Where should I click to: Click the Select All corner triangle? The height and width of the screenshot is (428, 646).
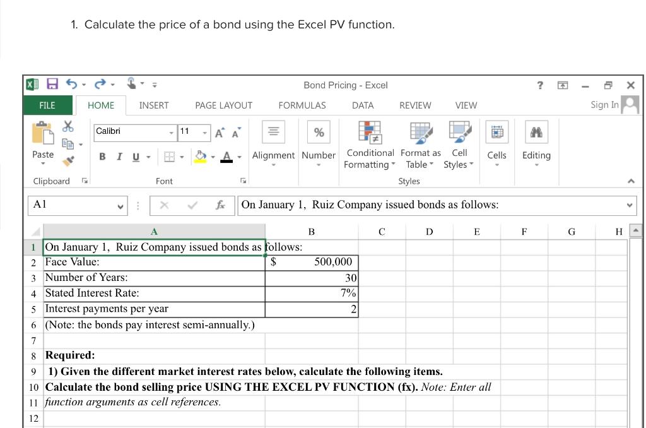point(36,231)
